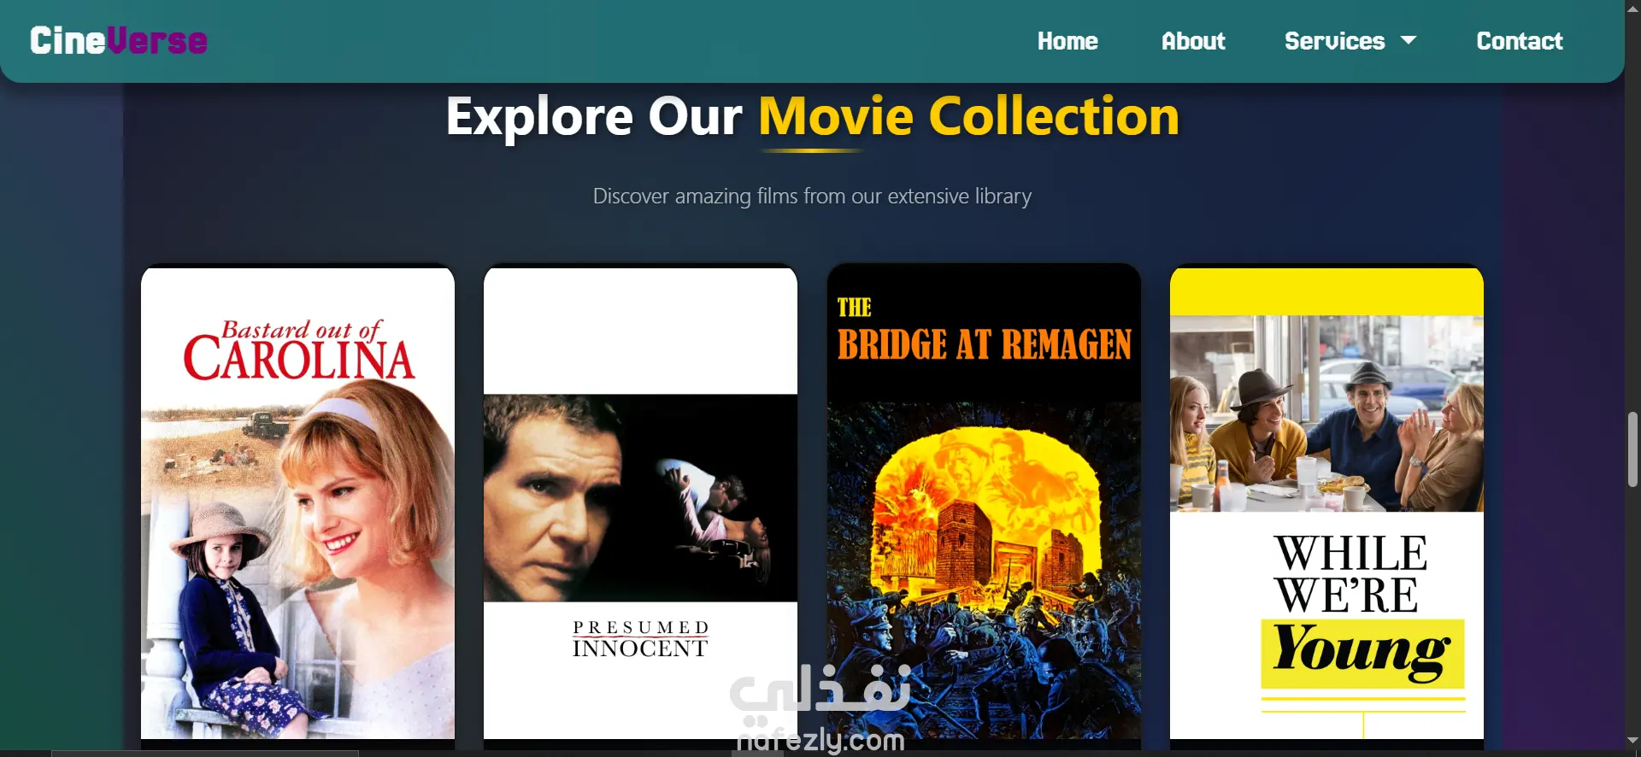
Task: Open the Presumed Innocent movie card
Action: tap(640, 503)
